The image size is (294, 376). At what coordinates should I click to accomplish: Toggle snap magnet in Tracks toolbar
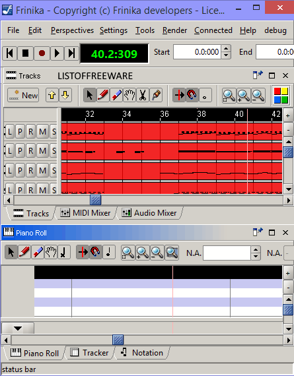[x=192, y=95]
